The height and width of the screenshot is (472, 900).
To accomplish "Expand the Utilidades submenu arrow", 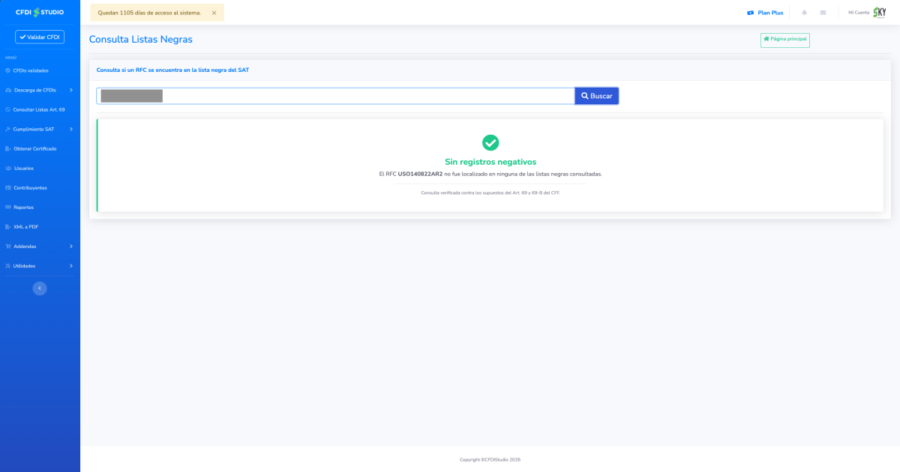I will 71,265.
